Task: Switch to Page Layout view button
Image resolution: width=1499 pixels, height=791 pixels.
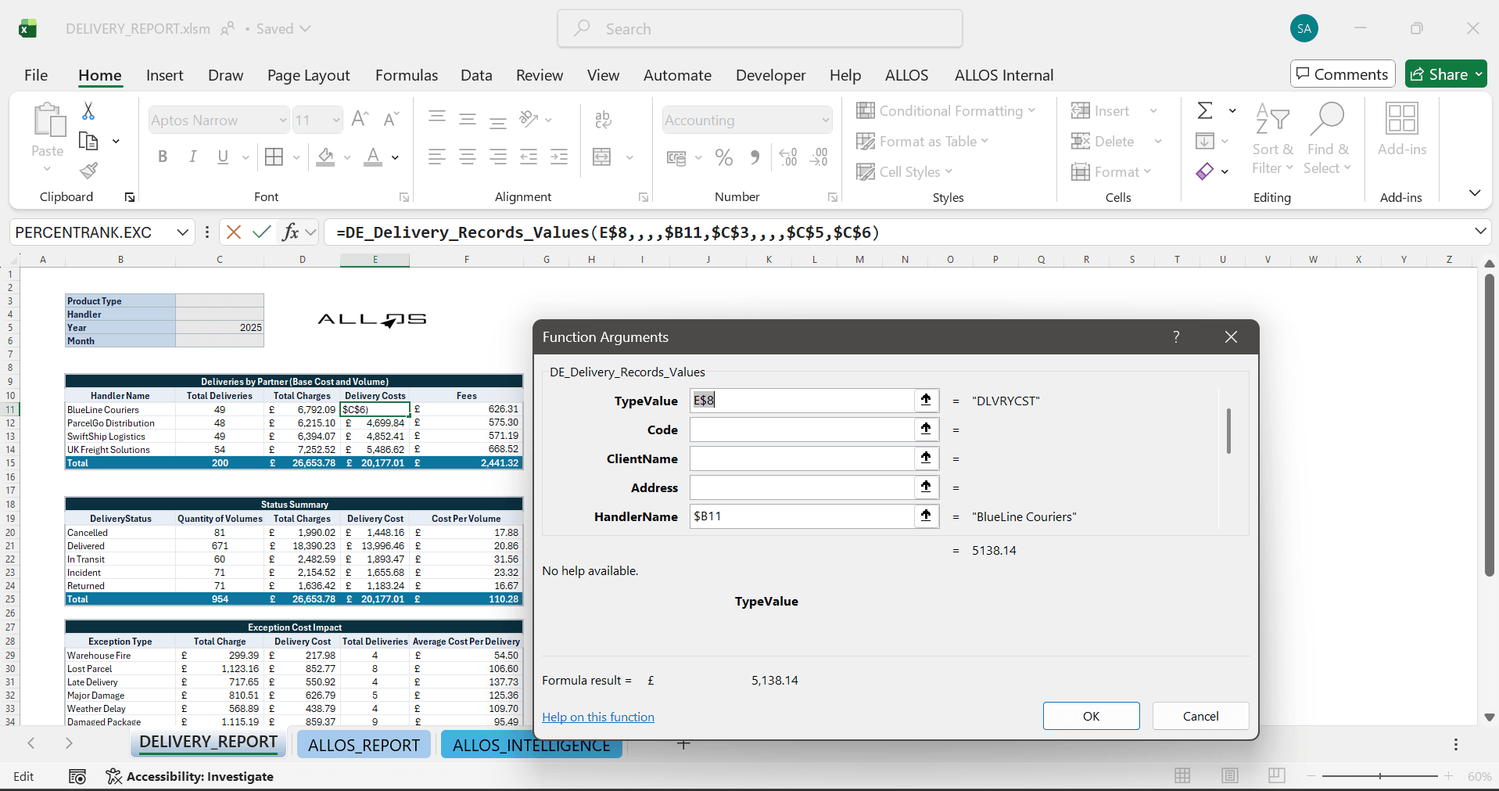Action: (1230, 775)
